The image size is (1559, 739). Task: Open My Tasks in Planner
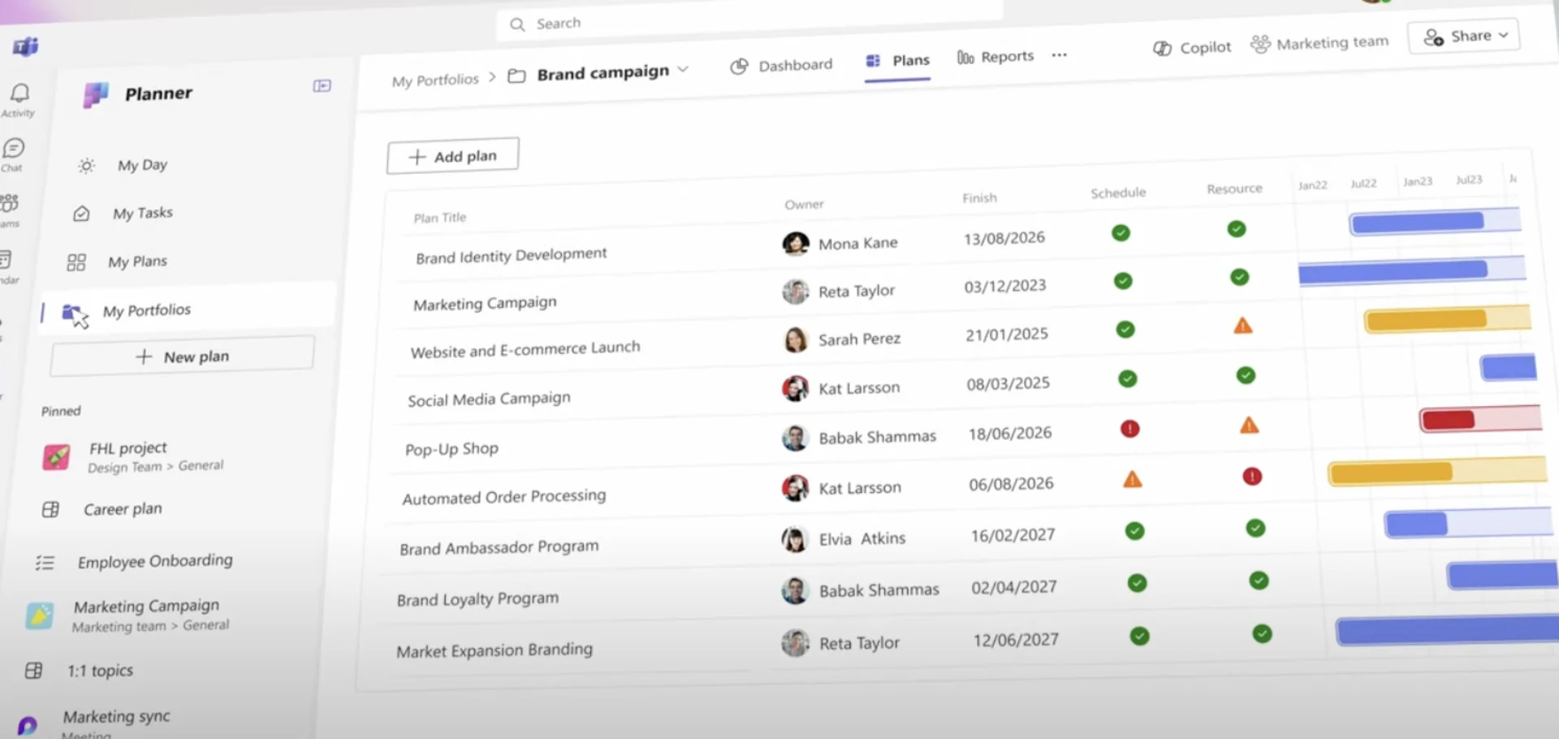point(143,213)
